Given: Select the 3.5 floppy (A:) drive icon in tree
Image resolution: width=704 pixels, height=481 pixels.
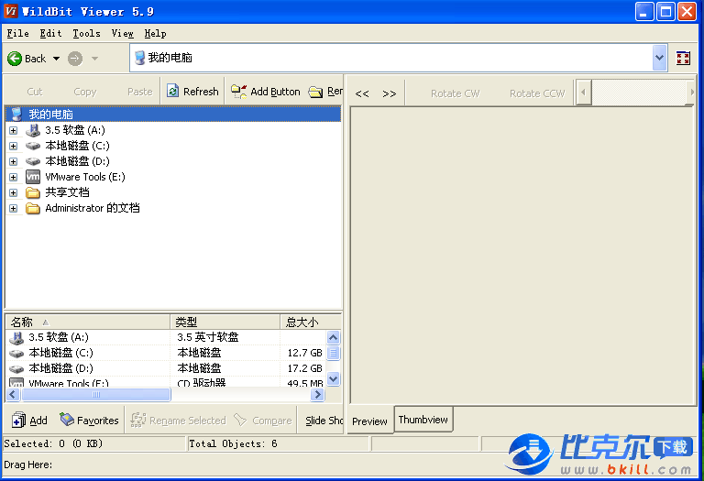Looking at the screenshot, I should click(x=33, y=130).
